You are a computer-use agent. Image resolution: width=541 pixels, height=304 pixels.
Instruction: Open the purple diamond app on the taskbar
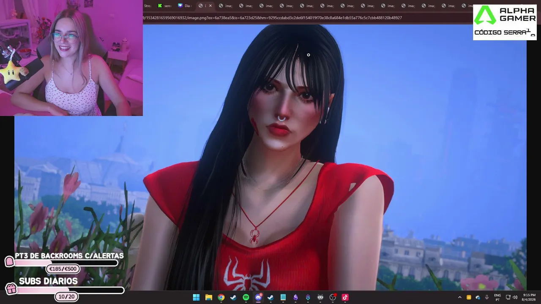coord(308,297)
